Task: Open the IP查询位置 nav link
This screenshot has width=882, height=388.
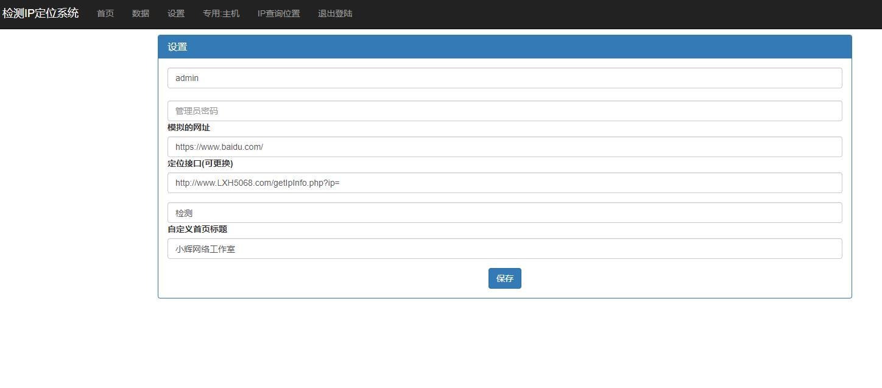Action: coord(278,13)
